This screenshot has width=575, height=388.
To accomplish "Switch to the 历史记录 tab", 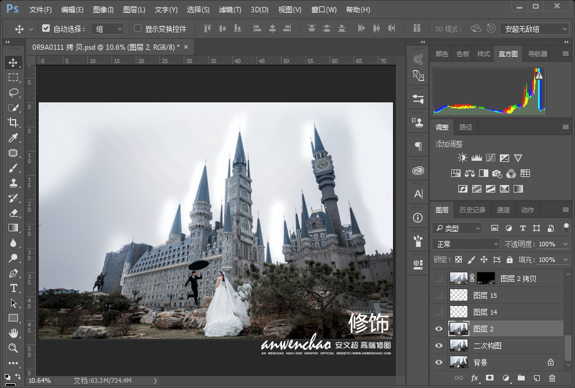I will pyautogui.click(x=472, y=210).
